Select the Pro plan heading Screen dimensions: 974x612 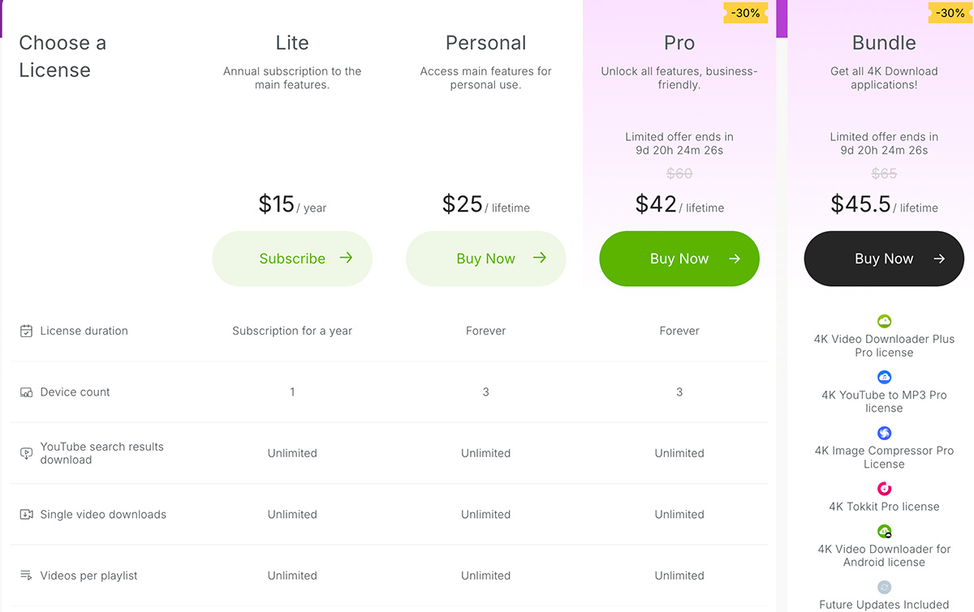pyautogui.click(x=679, y=43)
